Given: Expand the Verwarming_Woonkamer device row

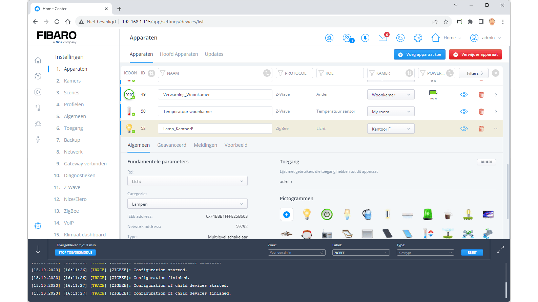Looking at the screenshot, I should [496, 95].
